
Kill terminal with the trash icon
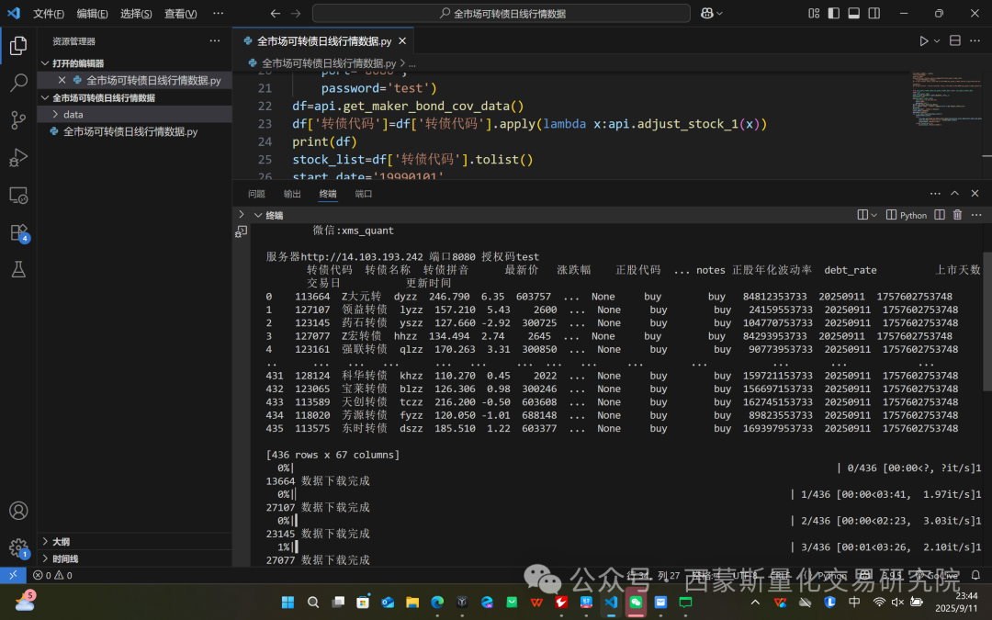pyautogui.click(x=957, y=215)
